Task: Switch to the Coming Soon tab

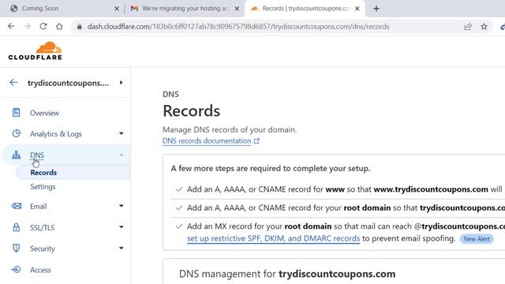Action: click(x=40, y=9)
